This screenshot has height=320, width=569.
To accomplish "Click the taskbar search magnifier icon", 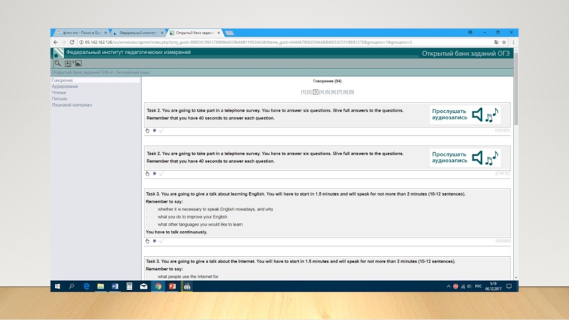I will tap(72, 287).
